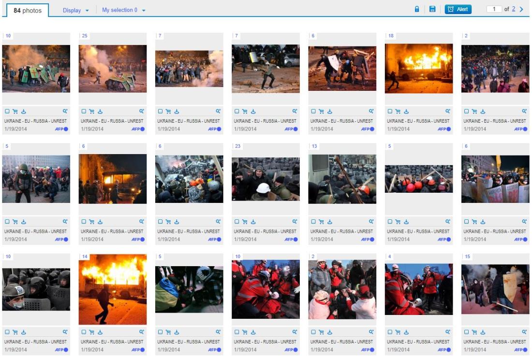532x357 pixels.
Task: Click the 25 count badge on its photo set
Action: pyautogui.click(x=85, y=36)
